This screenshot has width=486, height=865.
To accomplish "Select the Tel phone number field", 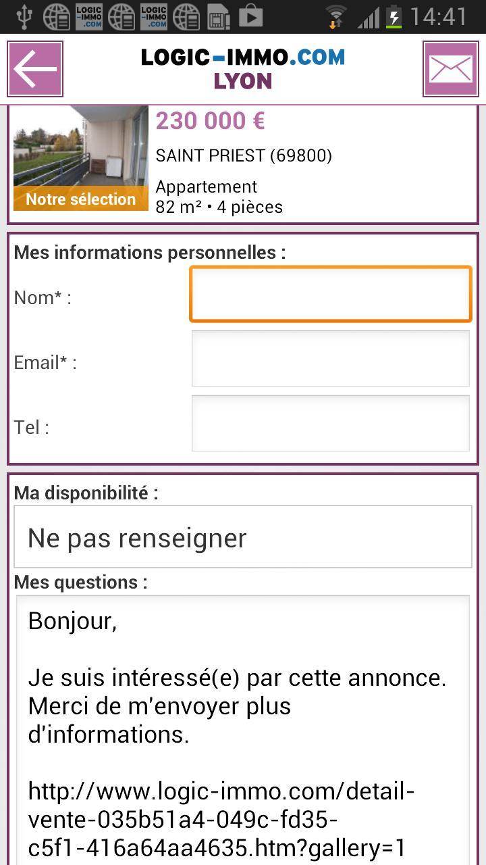I will pyautogui.click(x=330, y=424).
